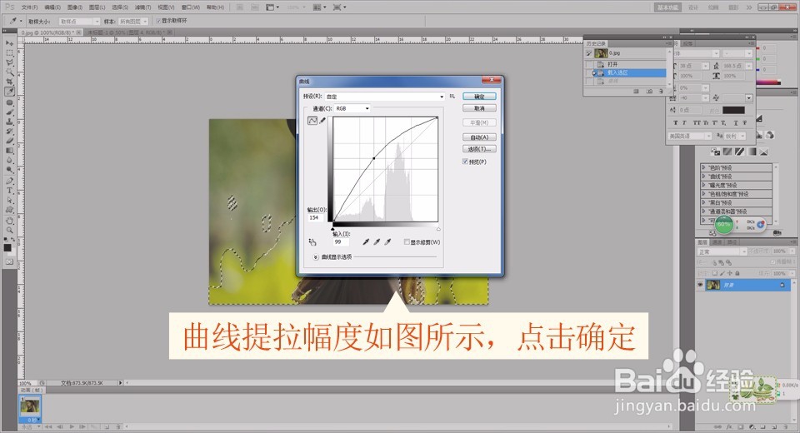Expand 曲线显示选项 curve display options
This screenshot has width=800, height=433.
316,257
